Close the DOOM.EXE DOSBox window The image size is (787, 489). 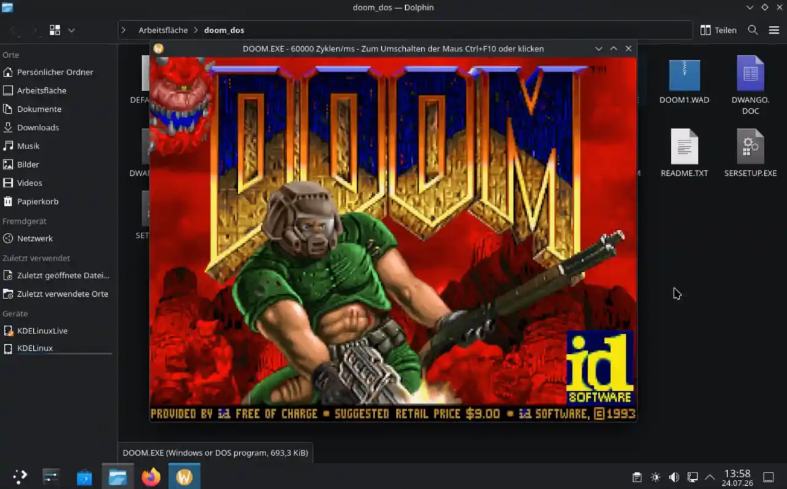(628, 49)
